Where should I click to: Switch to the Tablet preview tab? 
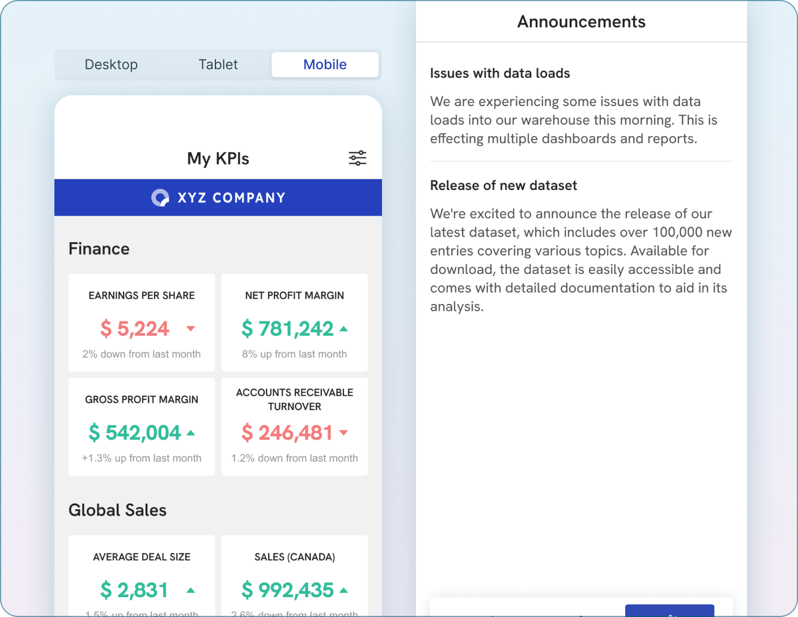coord(218,64)
